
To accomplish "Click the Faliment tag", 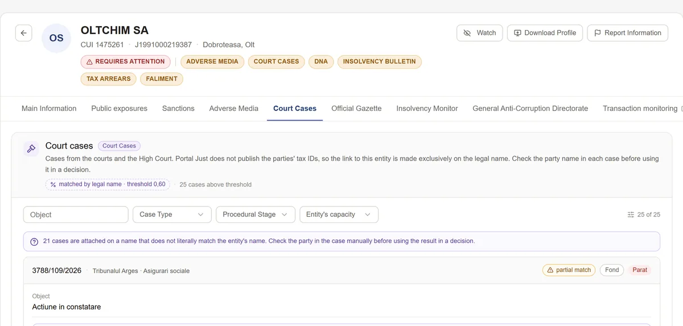I will (x=162, y=79).
